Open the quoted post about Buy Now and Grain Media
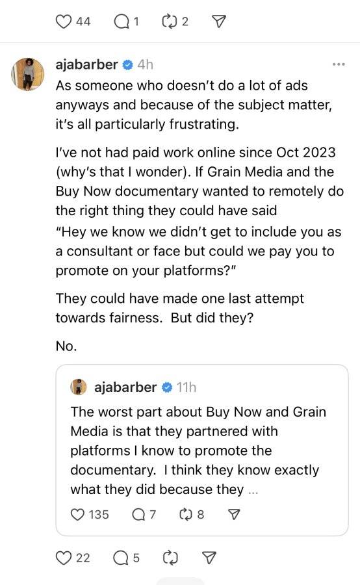Screen dimensions: 360x585 (202, 450)
